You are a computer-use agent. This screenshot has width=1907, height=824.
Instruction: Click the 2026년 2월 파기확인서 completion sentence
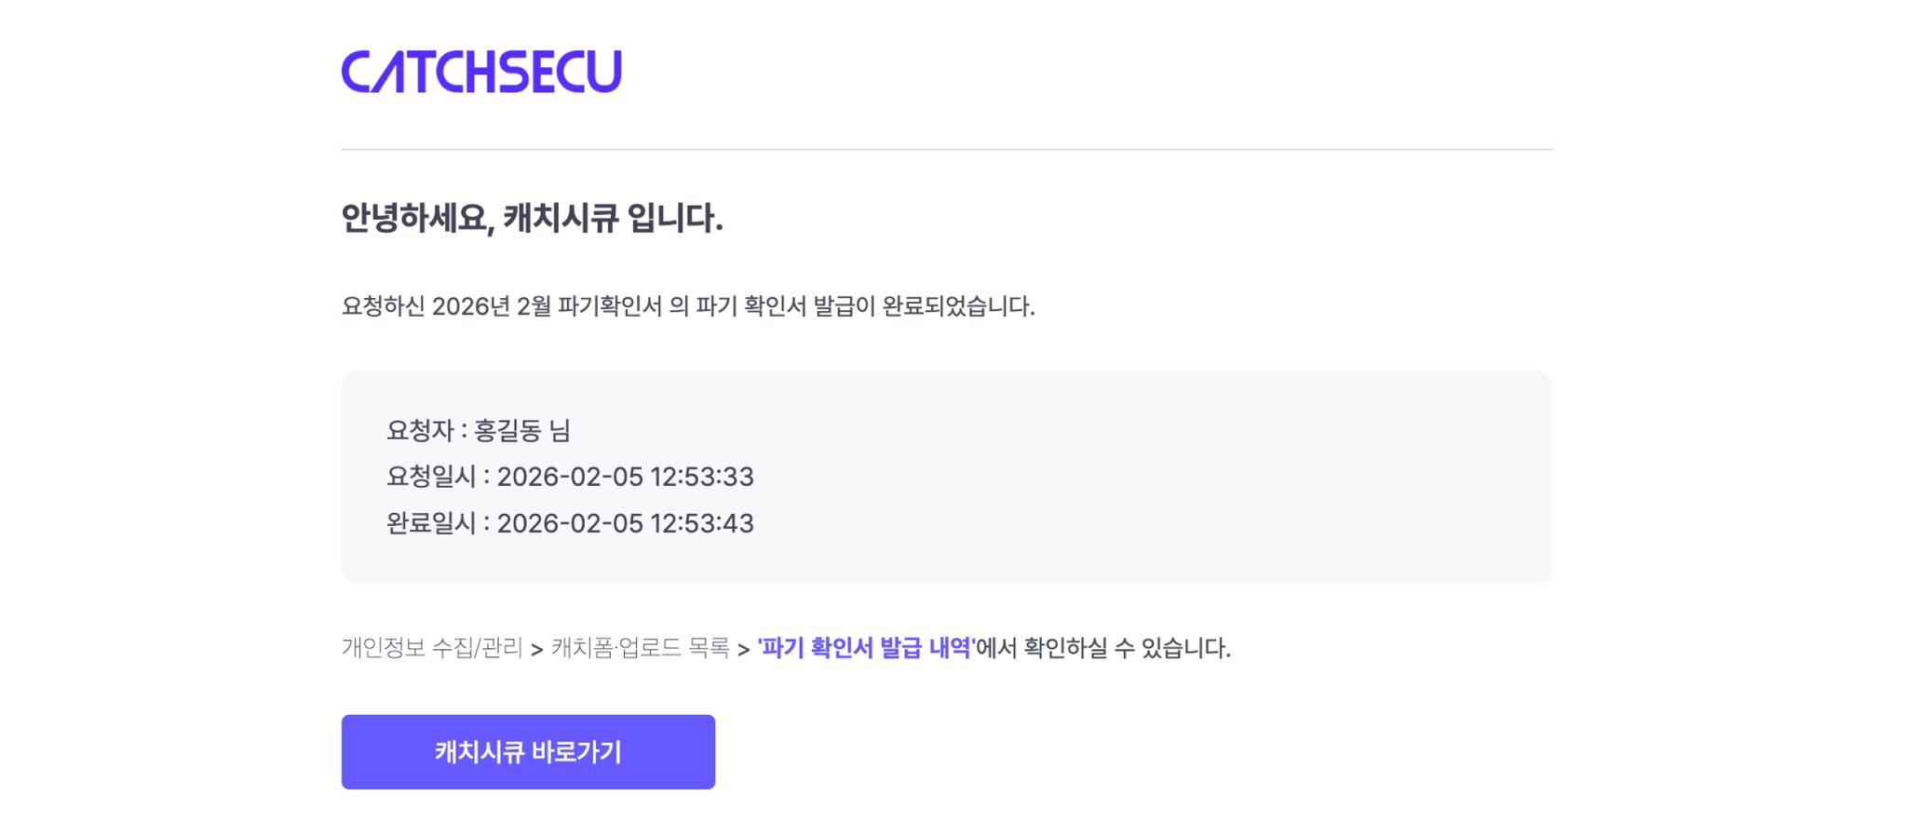tap(687, 306)
